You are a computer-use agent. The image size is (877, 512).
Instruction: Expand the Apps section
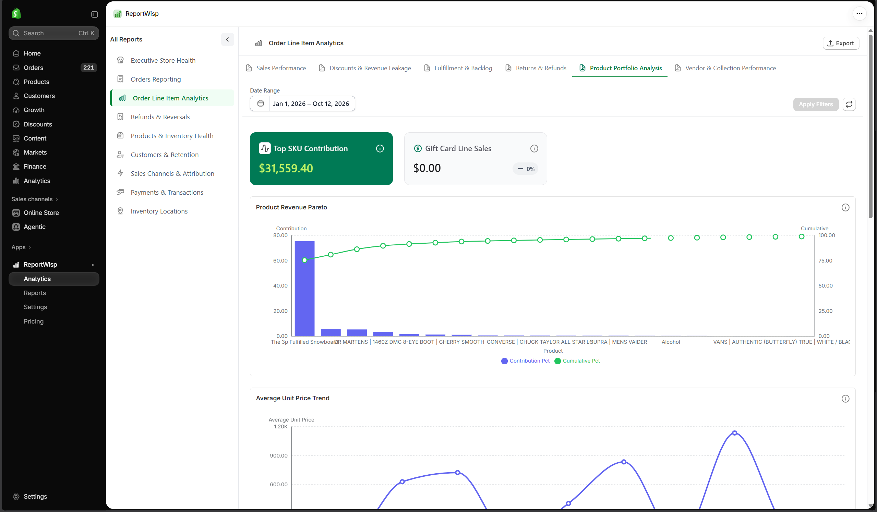click(x=21, y=247)
